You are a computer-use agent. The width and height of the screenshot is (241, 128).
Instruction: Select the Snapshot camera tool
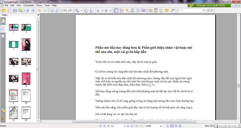(144, 11)
